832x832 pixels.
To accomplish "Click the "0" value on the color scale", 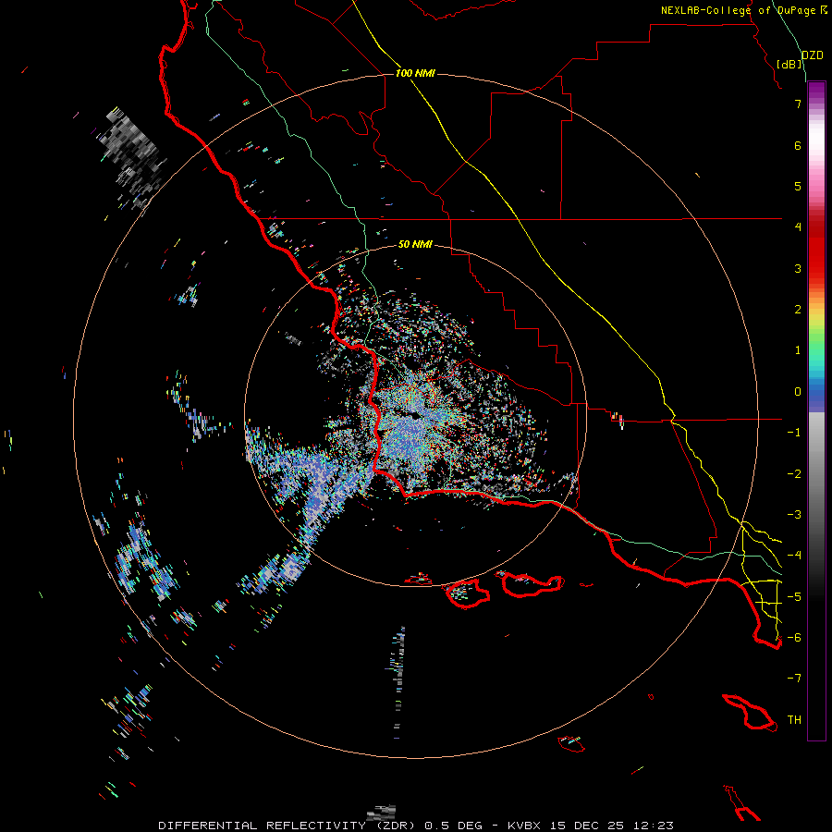I will coord(798,392).
